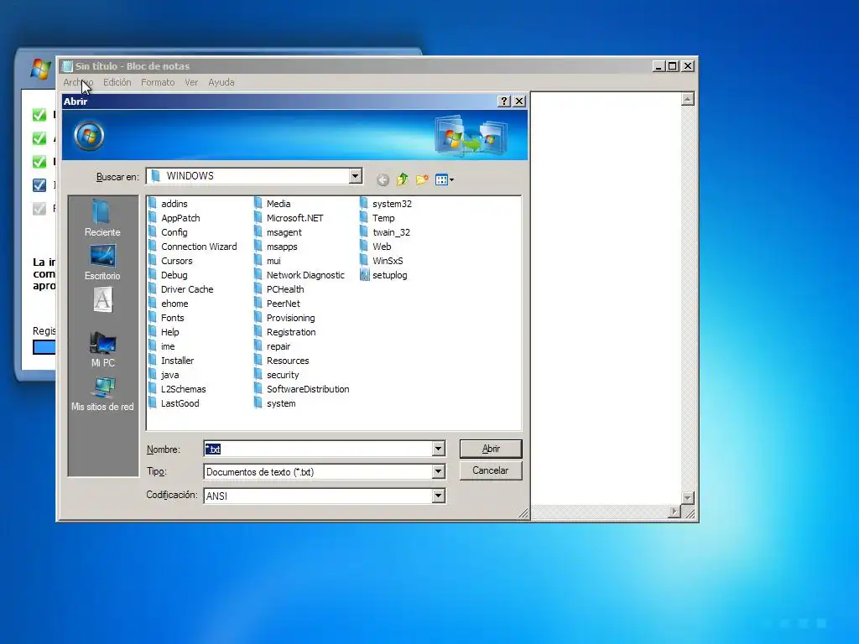Select the LastGood folder
This screenshot has width=859, height=644.
pyautogui.click(x=174, y=403)
